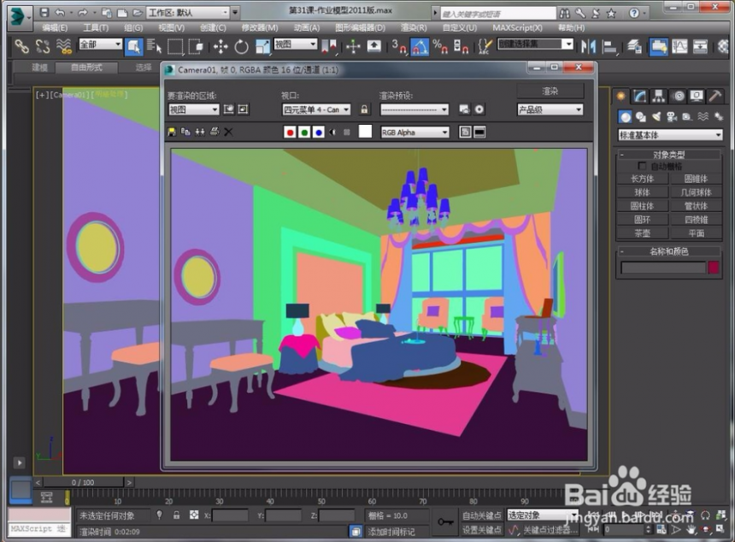
Task: Open the 视图 reference coordinate dropdown
Action: click(296, 44)
